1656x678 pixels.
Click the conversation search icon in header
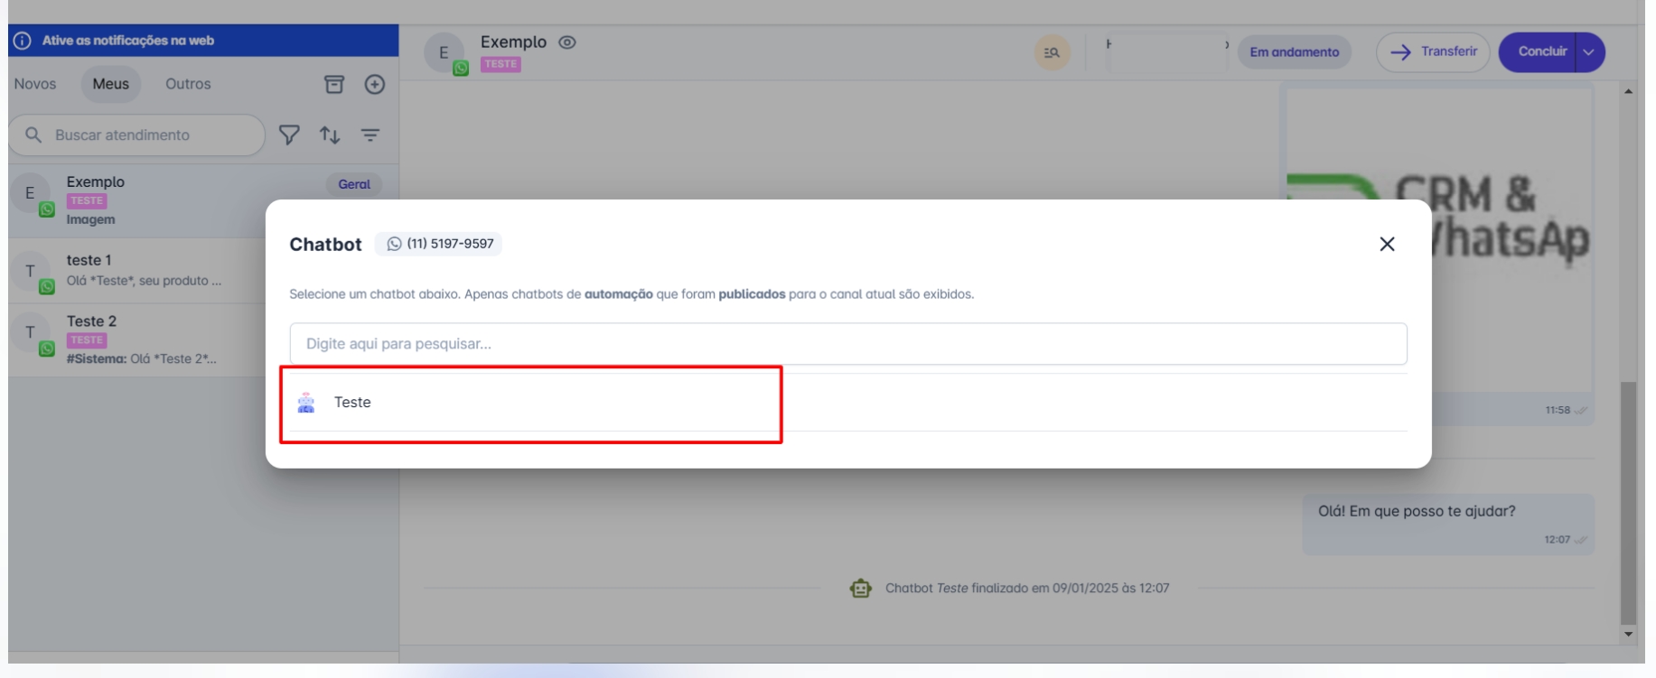point(1052,52)
